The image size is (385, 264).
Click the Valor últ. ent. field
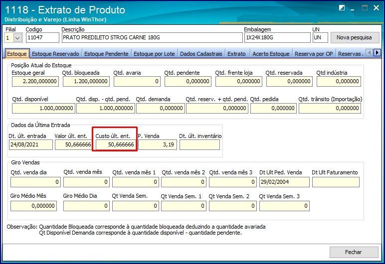pos(73,145)
